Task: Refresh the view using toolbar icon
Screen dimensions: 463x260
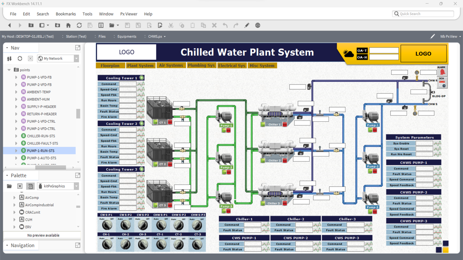Action: tap(79, 25)
